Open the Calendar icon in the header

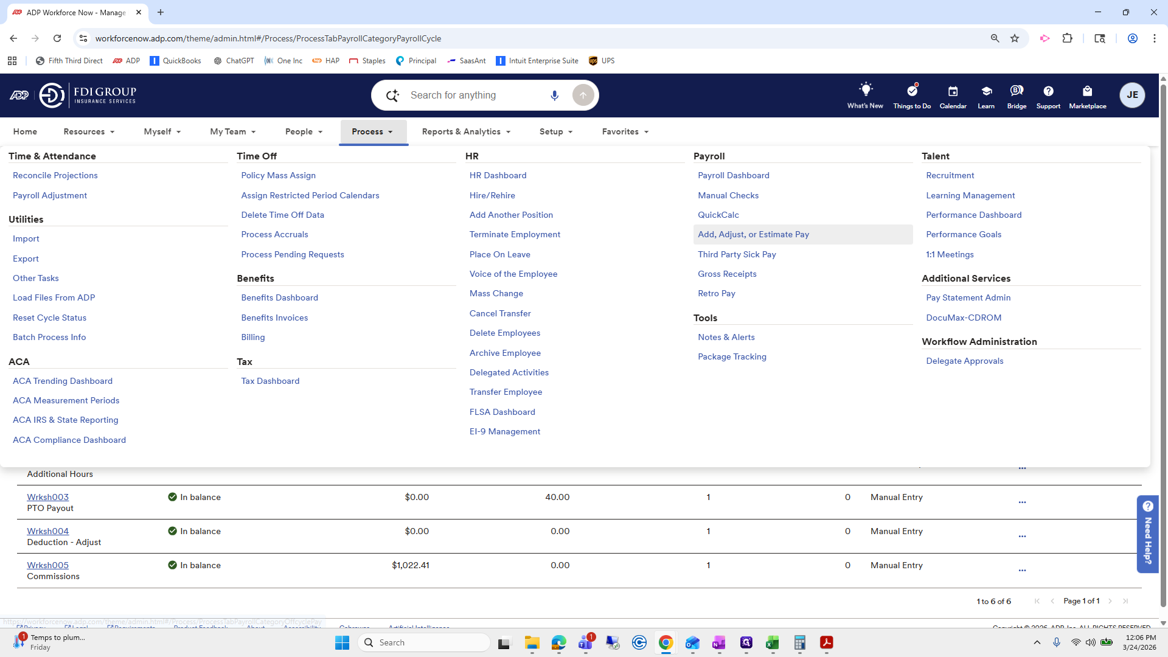coord(953,95)
